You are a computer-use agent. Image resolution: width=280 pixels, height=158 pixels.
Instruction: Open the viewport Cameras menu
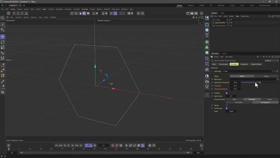point(18,18)
